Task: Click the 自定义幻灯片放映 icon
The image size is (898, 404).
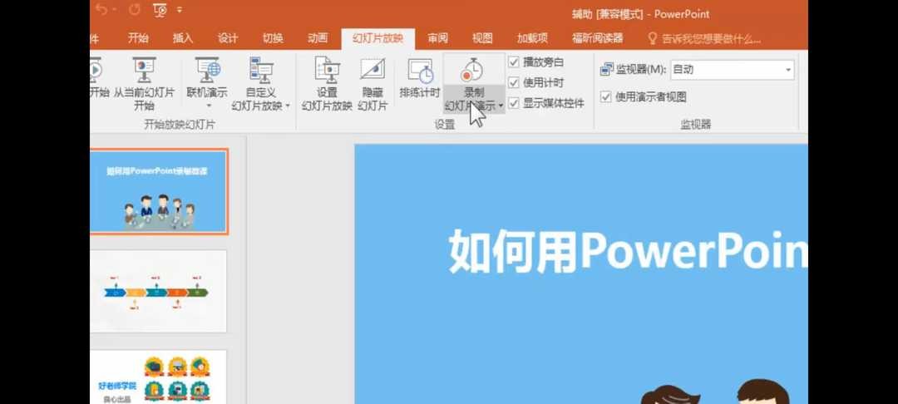Action: pyautogui.click(x=262, y=71)
